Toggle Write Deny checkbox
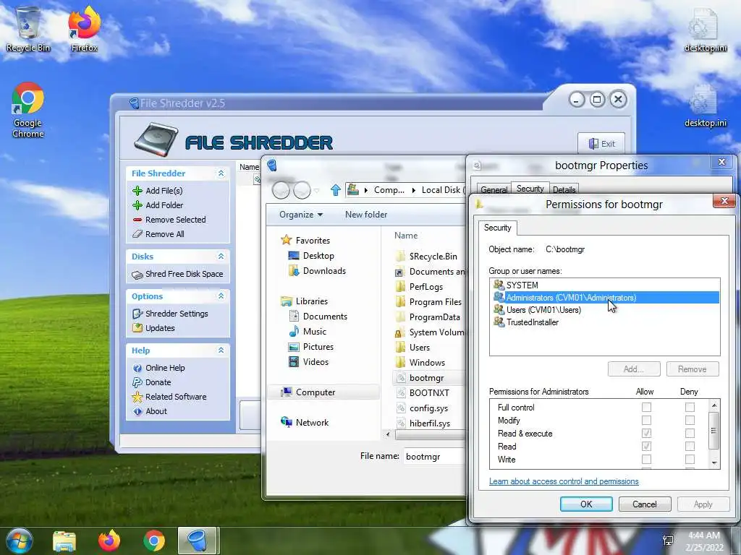The width and height of the screenshot is (741, 555). point(690,459)
